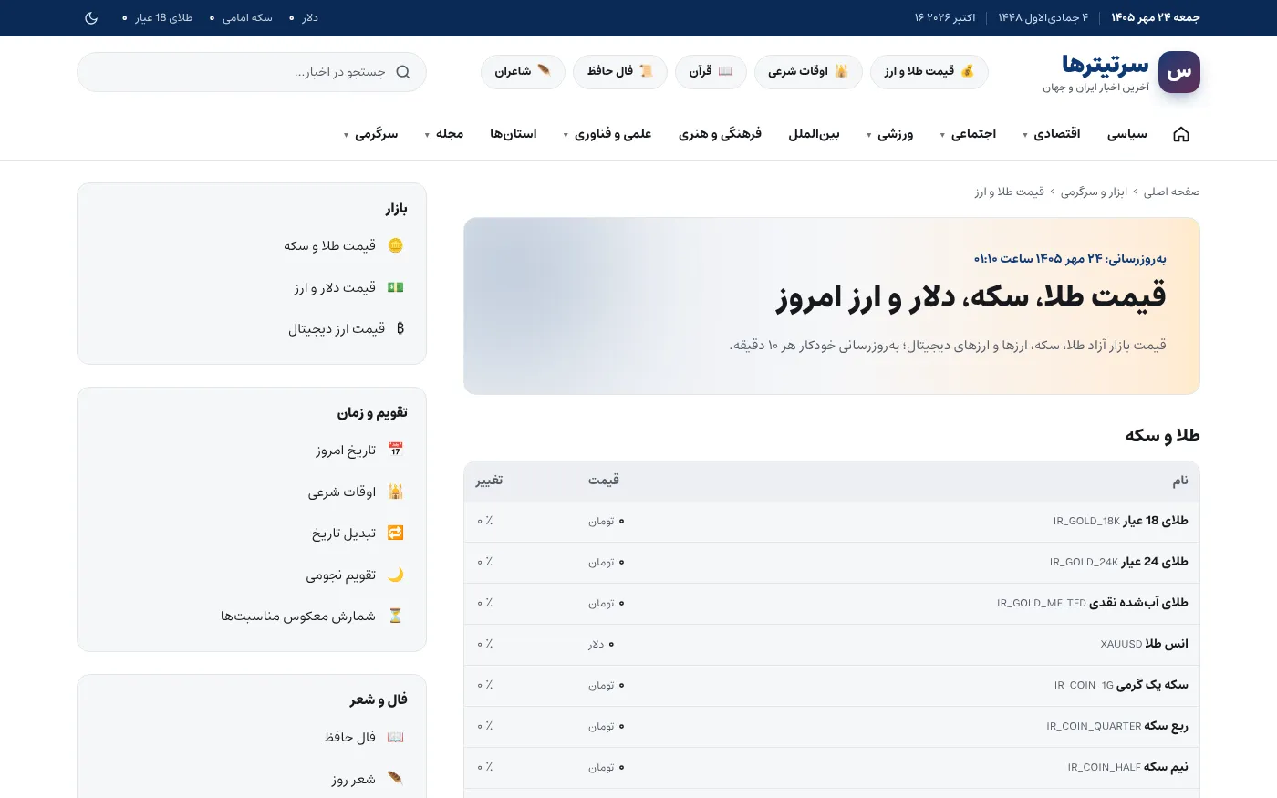Click the moon icon beside تقویم نجومی
The image size is (1277, 798).
point(396,575)
